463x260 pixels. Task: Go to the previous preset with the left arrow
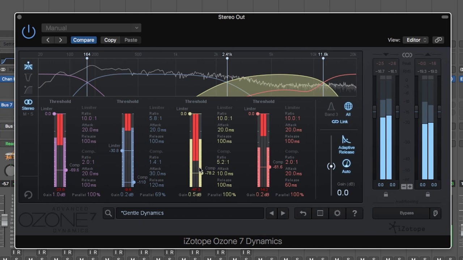pyautogui.click(x=48, y=40)
